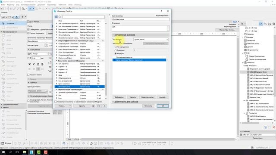Select the 'Указатель' arrow tool in the toolbox
The width and height of the screenshot is (276, 155).
click(13, 23)
